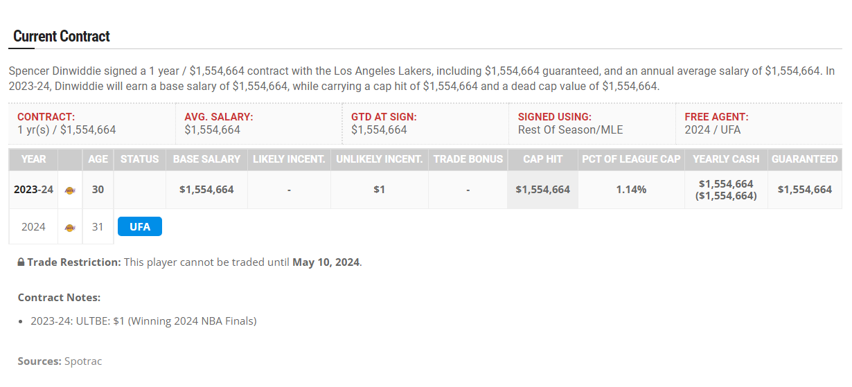Click the TRADE BONUS column header

pos(468,159)
